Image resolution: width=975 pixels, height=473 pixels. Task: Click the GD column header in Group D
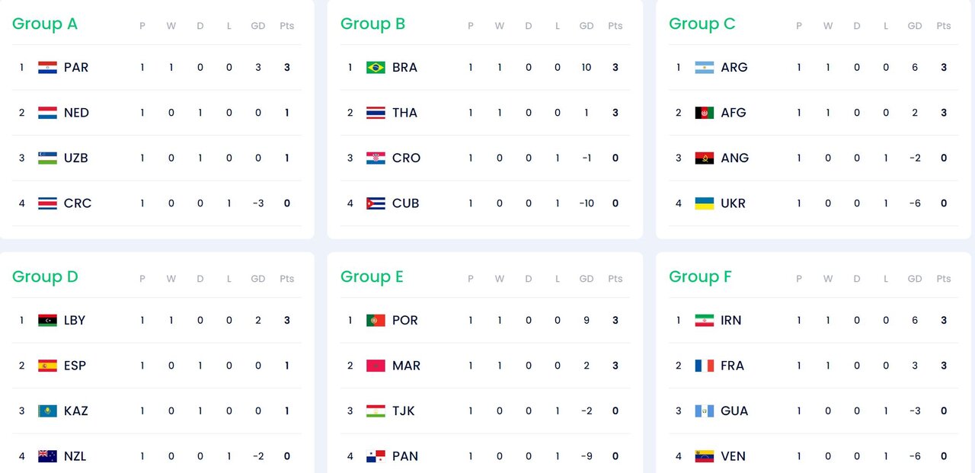tap(258, 279)
